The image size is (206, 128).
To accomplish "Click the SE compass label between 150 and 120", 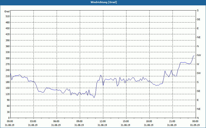I will tap(199, 91).
